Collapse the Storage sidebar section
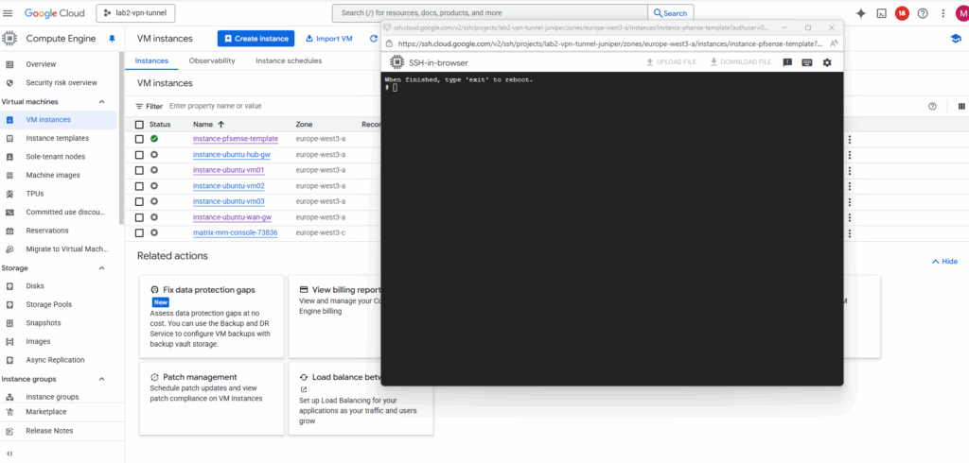Viewport: 969px width, 463px height. click(101, 267)
